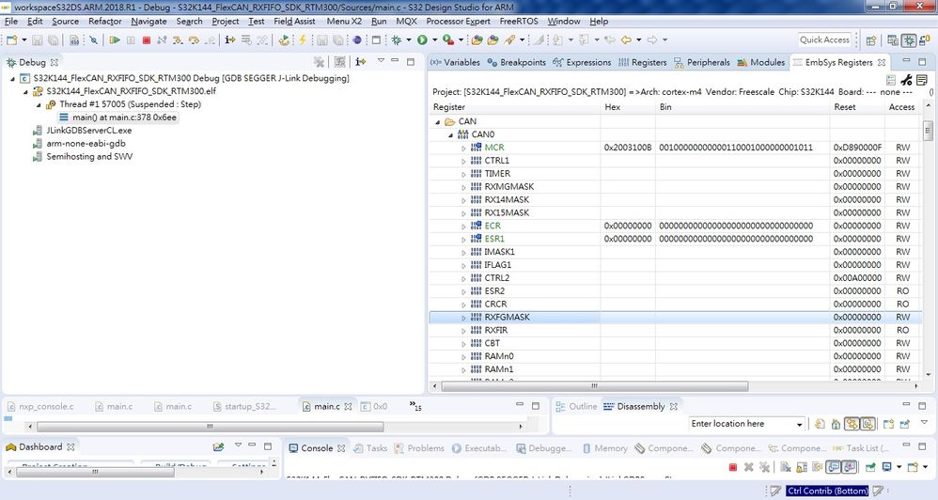Open the Enter location here dropdown arrow
This screenshot has width=938, height=500.
coord(799,424)
